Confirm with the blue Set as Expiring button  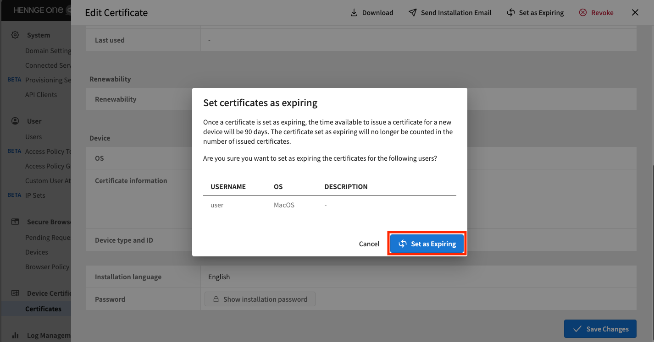pos(427,244)
